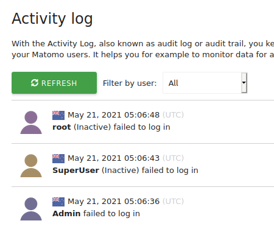Click 'Admin failed to log in' text
The width and height of the screenshot is (274, 229).
point(96,214)
